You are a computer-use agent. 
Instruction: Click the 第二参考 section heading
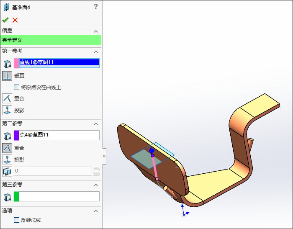[12, 123]
